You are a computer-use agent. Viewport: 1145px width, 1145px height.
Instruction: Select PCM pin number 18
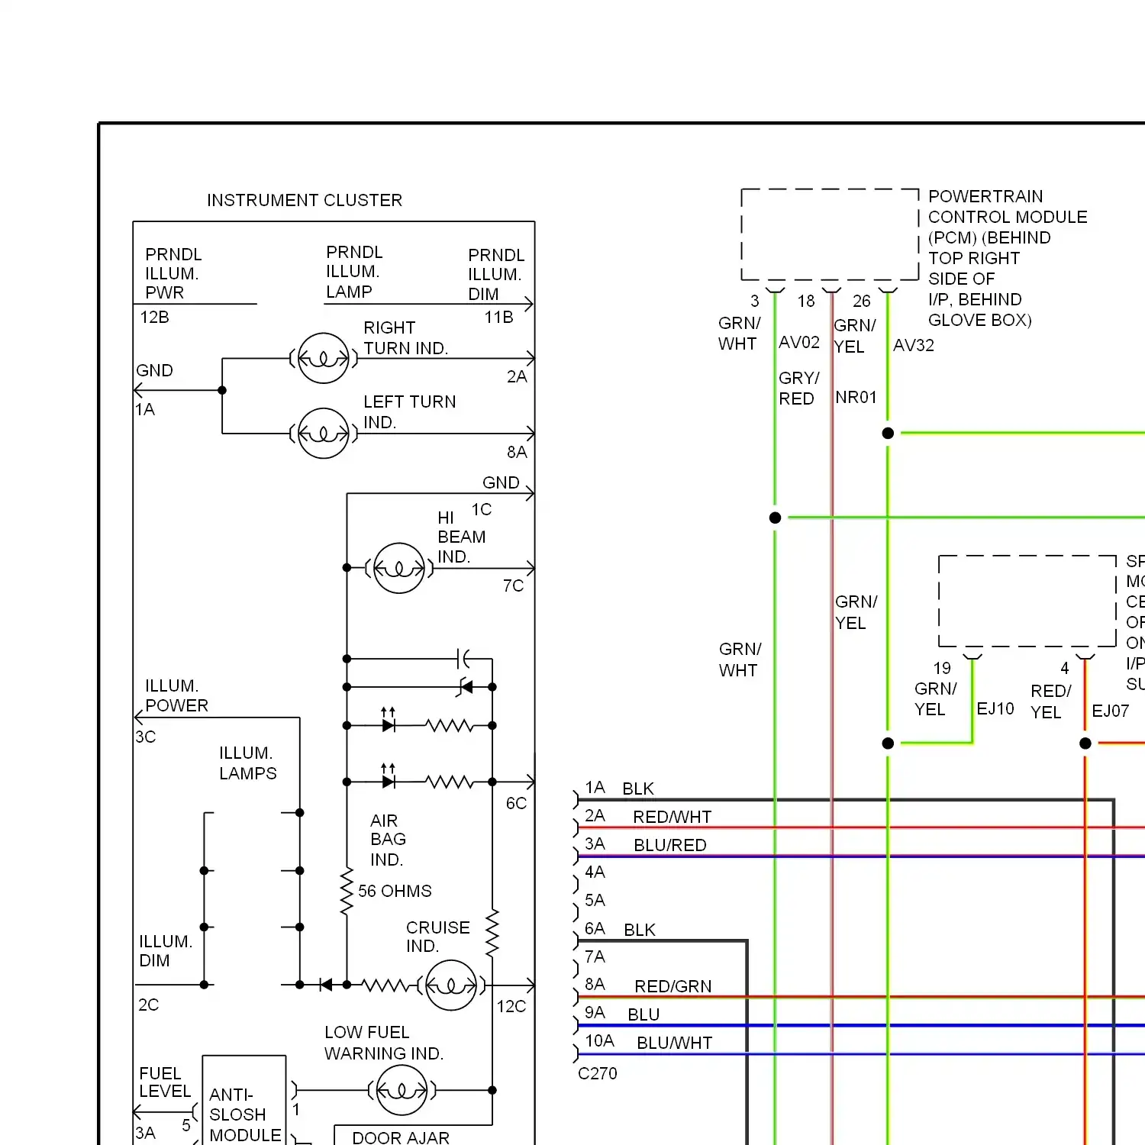(x=806, y=301)
